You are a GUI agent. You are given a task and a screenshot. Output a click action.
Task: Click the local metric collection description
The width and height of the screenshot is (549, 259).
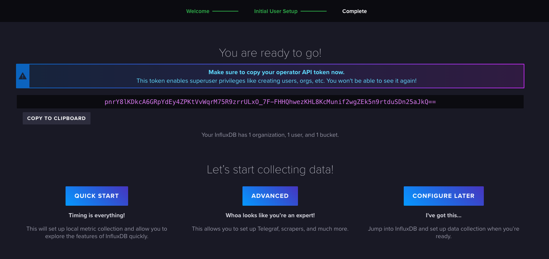click(97, 233)
